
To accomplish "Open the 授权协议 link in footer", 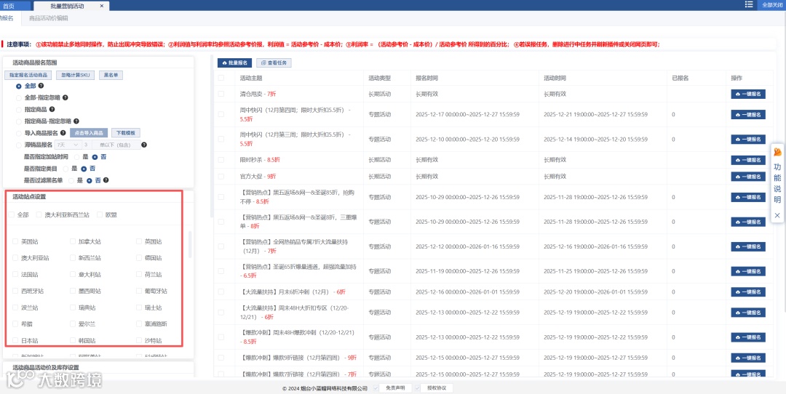I will click(436, 388).
